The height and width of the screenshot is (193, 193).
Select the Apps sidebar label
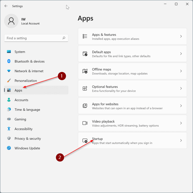pyautogui.click(x=18, y=90)
